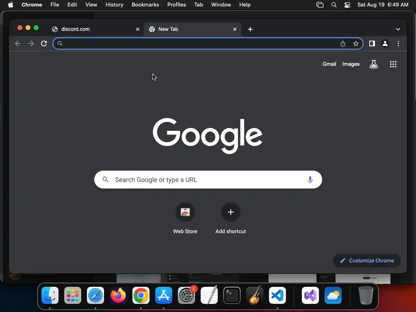This screenshot has width=416, height=312.
Task: Open the Profiles menu
Action: pos(176,5)
